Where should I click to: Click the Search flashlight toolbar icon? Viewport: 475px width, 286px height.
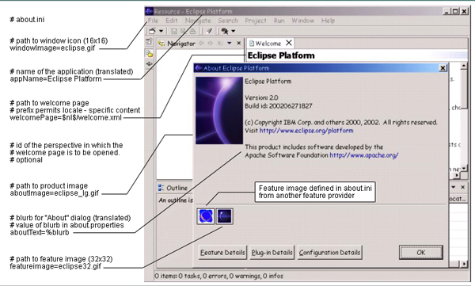click(209, 31)
